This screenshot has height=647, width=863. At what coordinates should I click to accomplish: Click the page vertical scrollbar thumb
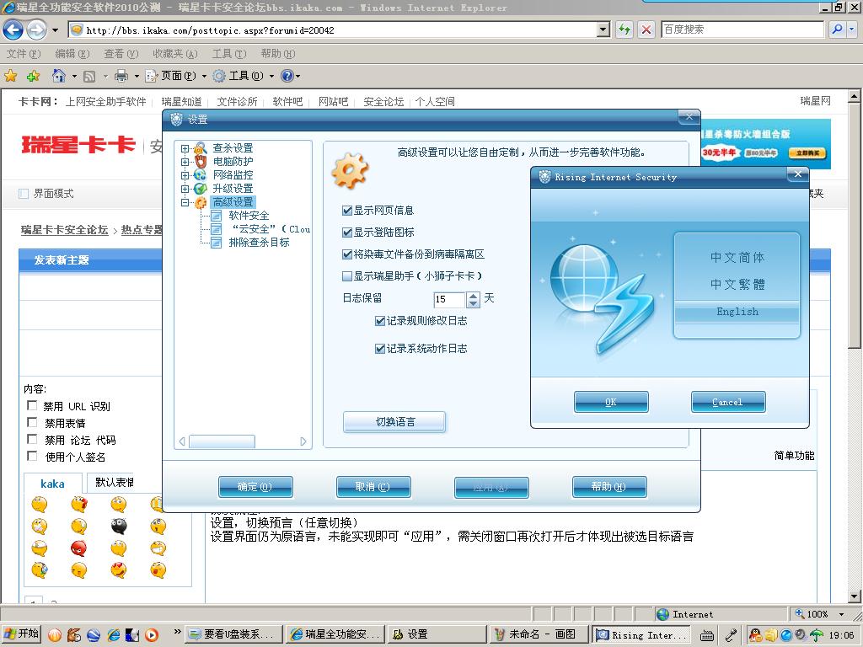tap(854, 226)
